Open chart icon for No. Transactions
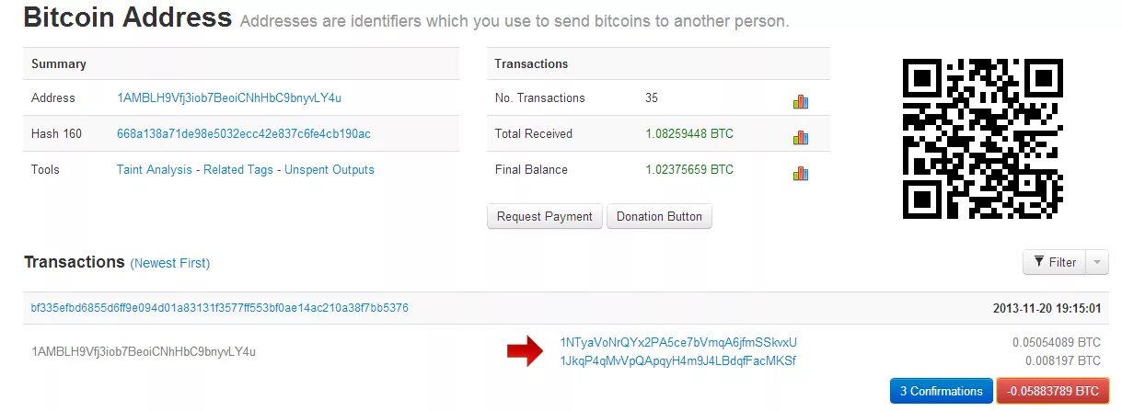This screenshot has height=411, width=1122. [800, 101]
